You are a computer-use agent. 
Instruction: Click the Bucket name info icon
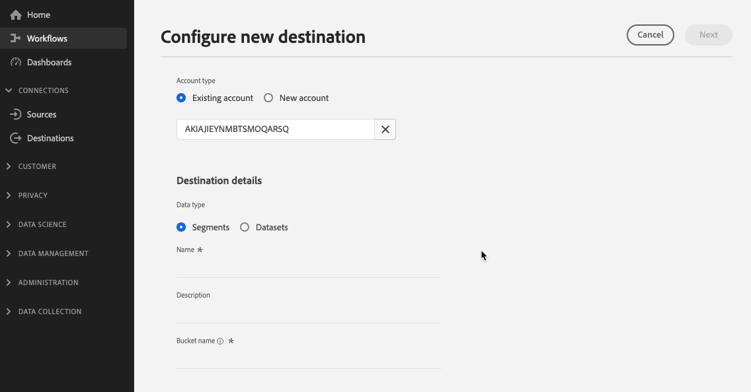[220, 341]
